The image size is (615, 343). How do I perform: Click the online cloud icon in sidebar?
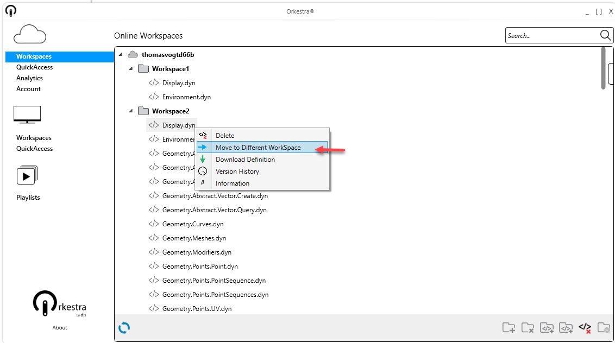click(x=30, y=34)
